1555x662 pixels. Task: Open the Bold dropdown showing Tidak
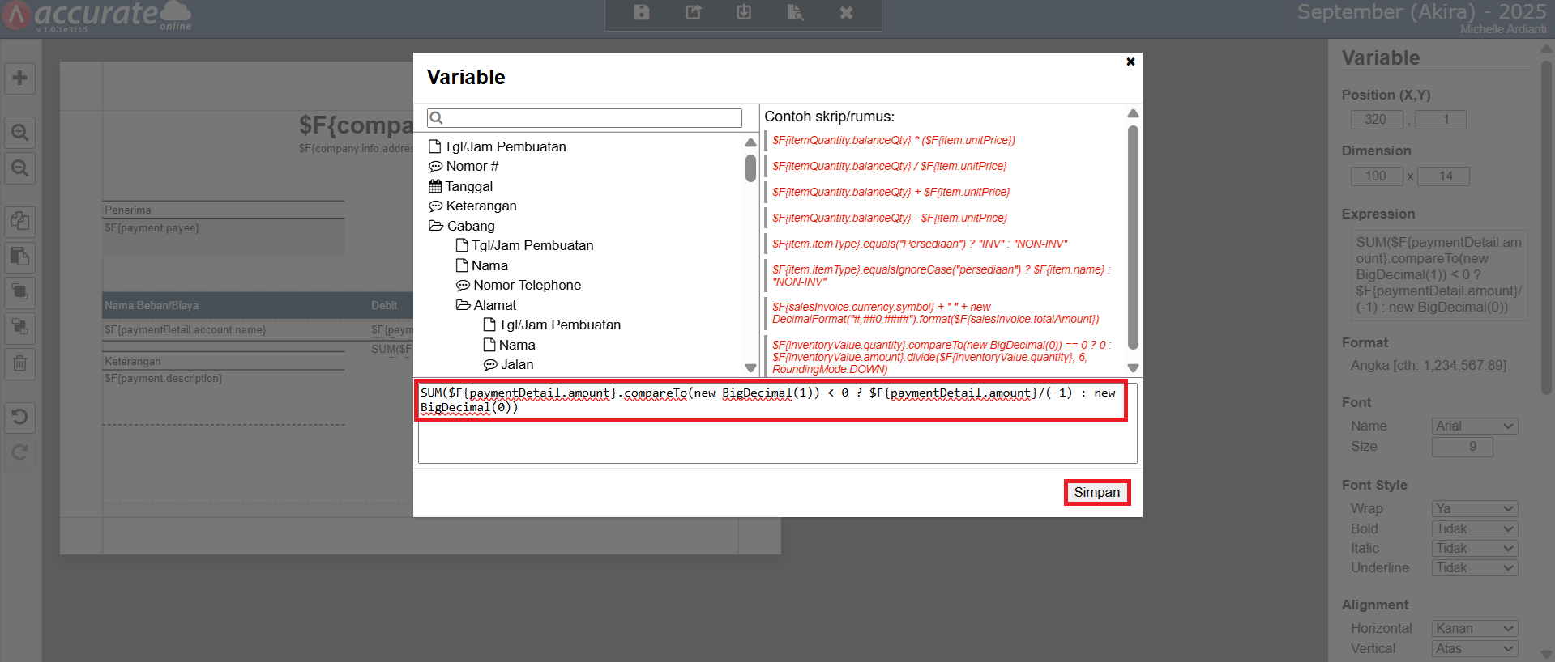(x=1474, y=528)
